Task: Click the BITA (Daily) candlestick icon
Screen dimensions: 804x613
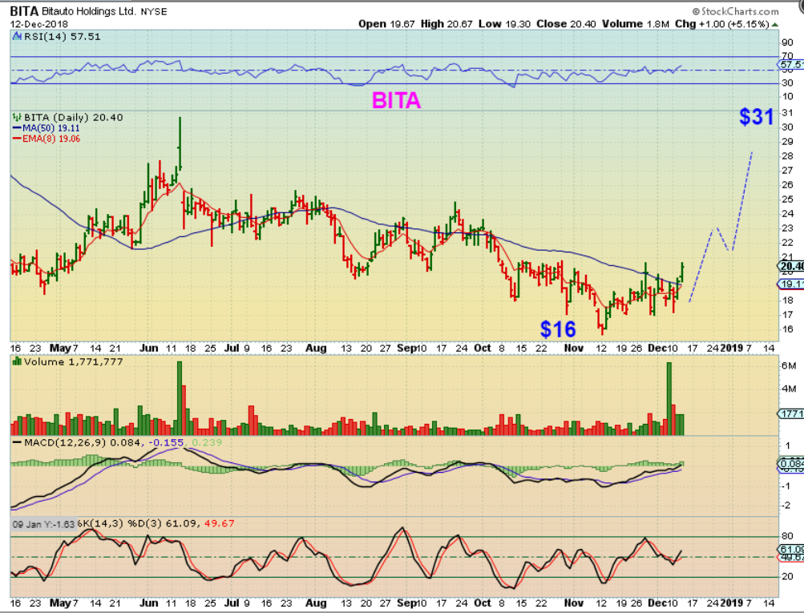Action: (14, 118)
